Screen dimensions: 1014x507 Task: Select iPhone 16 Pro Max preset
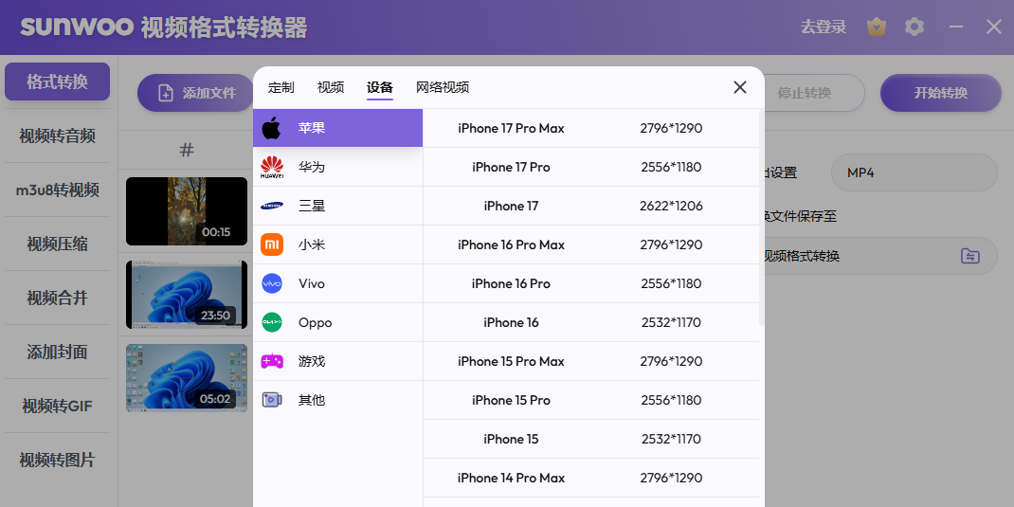pyautogui.click(x=511, y=244)
